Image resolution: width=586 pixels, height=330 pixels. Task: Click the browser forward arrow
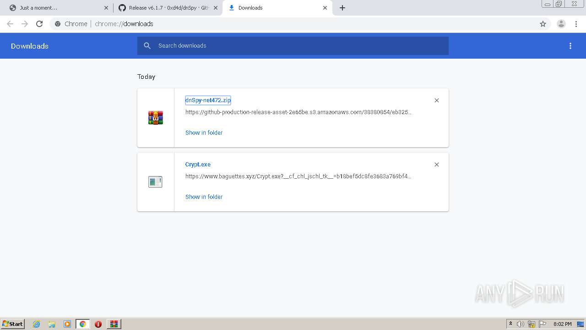pyautogui.click(x=25, y=24)
